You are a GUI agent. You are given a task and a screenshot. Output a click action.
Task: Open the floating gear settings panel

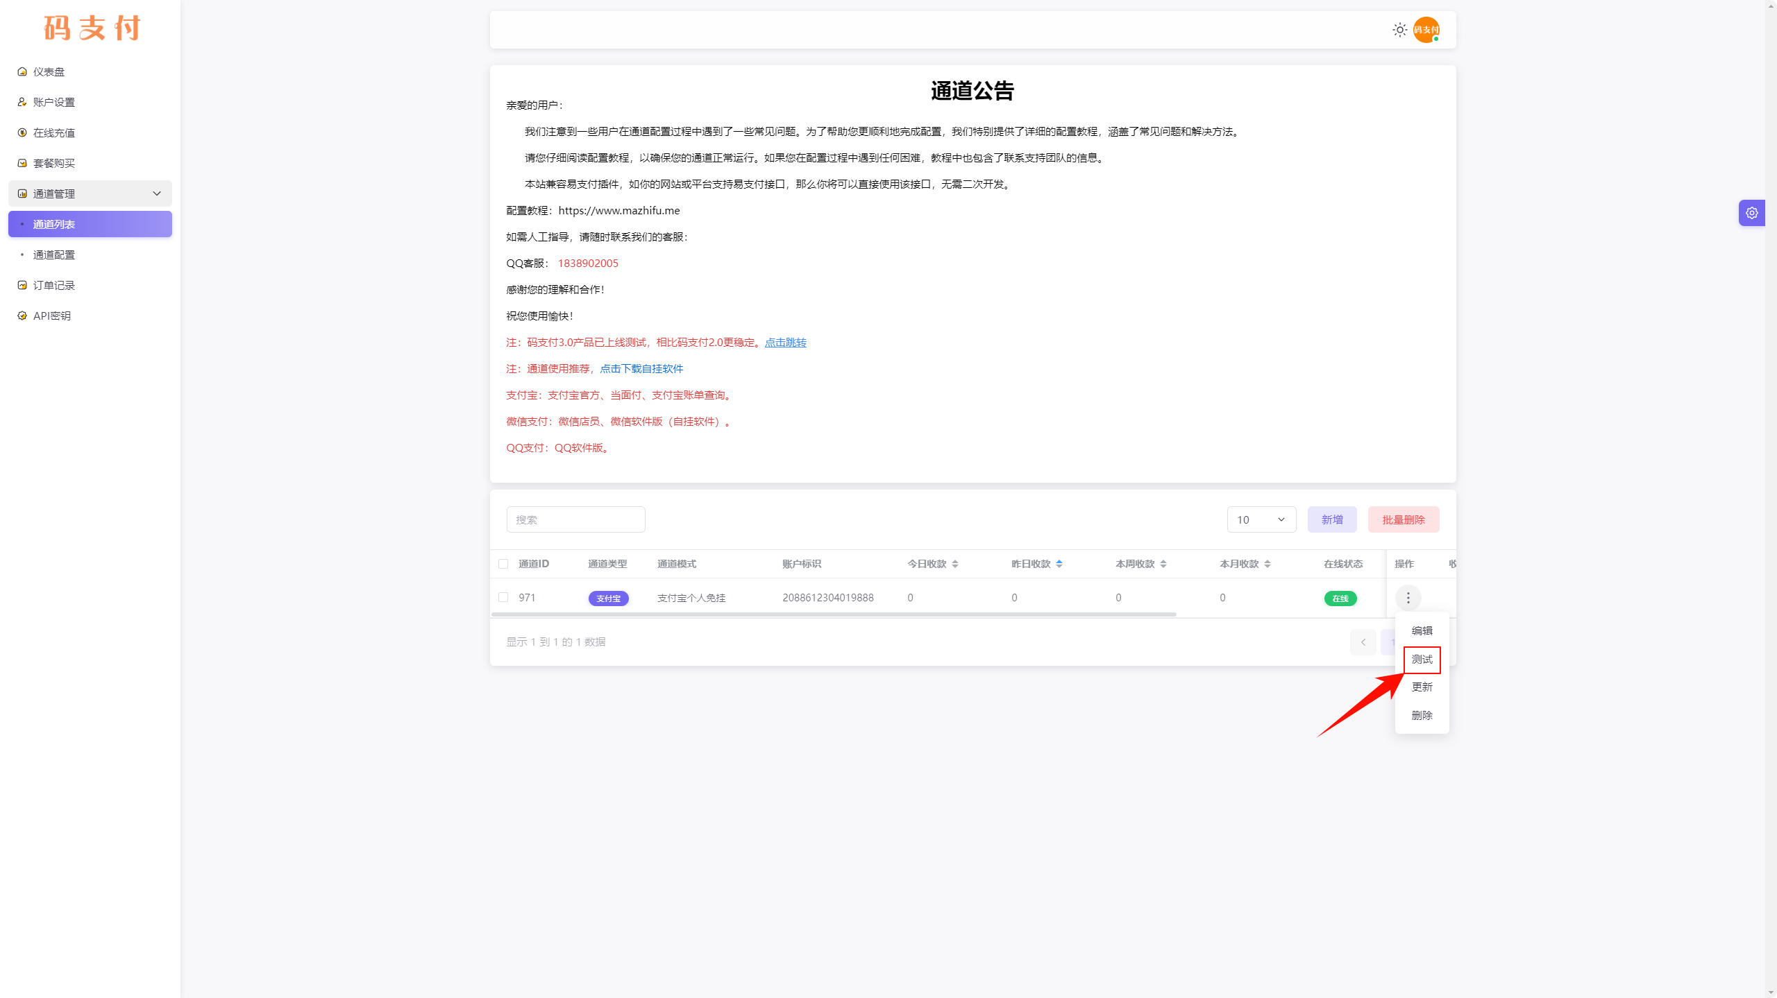(x=1751, y=213)
